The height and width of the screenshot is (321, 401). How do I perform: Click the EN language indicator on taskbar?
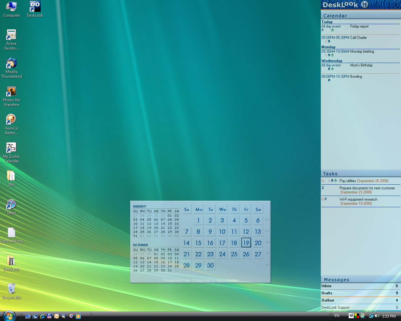[x=337, y=316]
